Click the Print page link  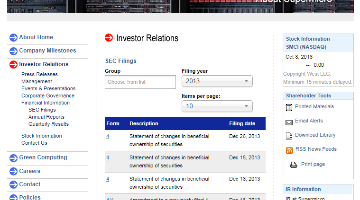(x=313, y=164)
